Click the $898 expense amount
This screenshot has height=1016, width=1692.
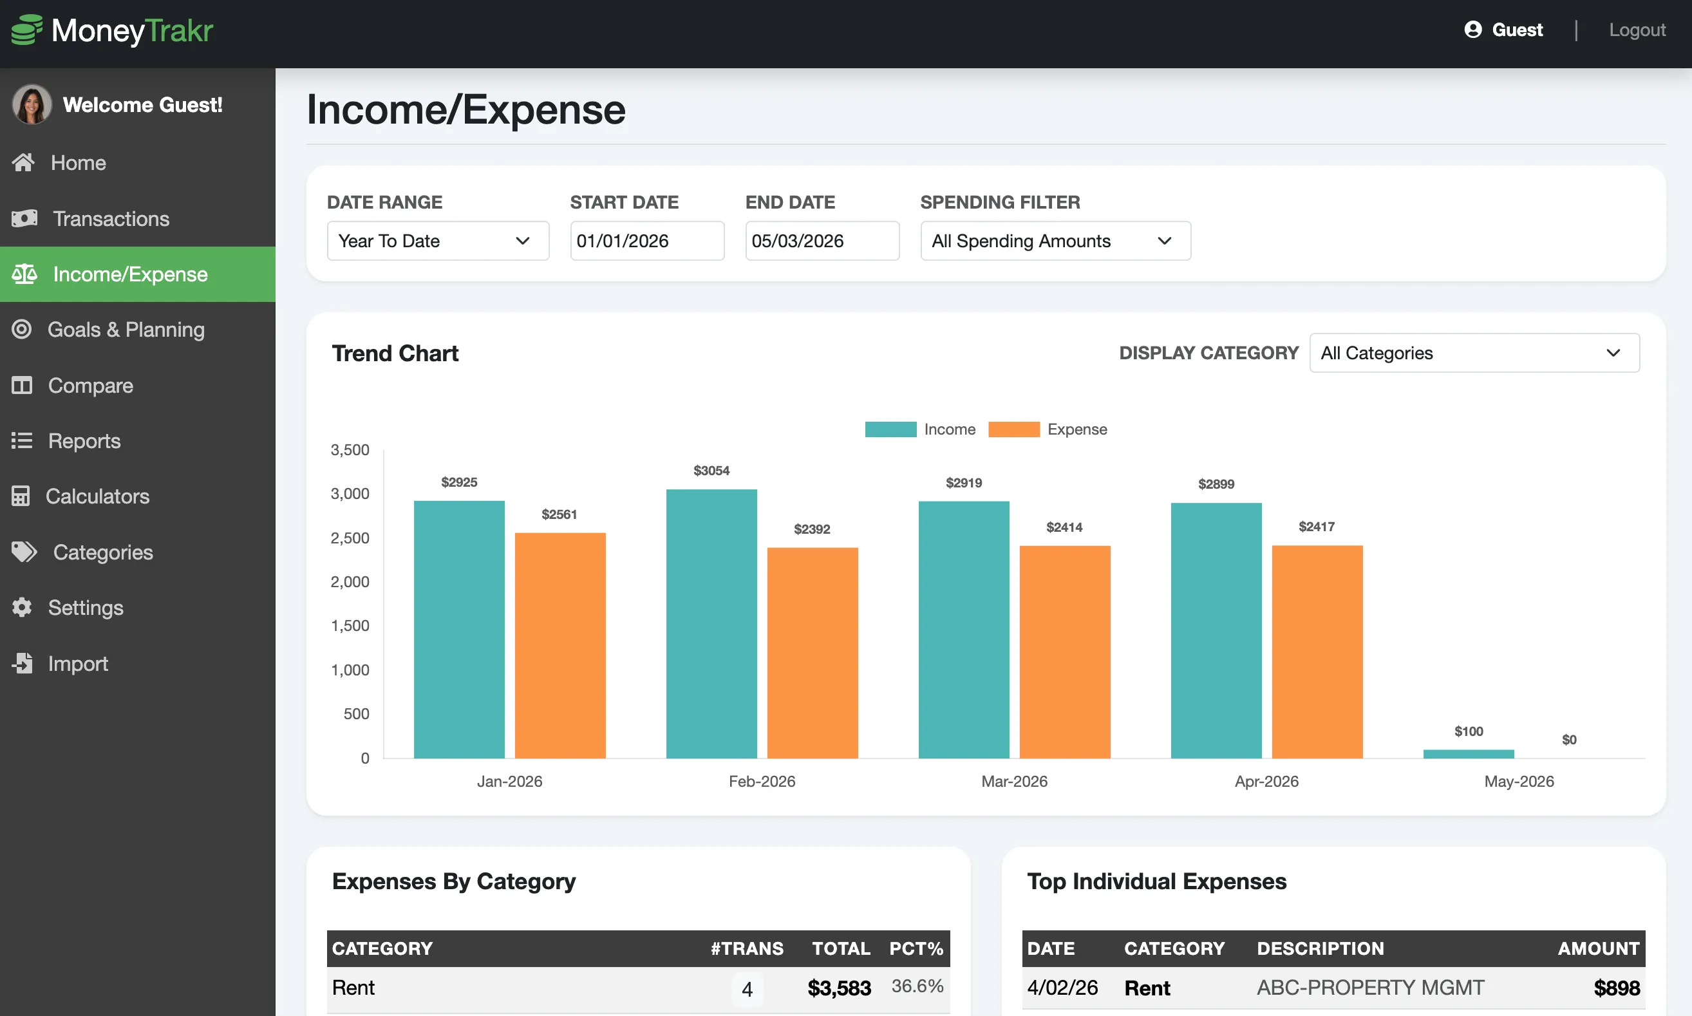click(1617, 988)
